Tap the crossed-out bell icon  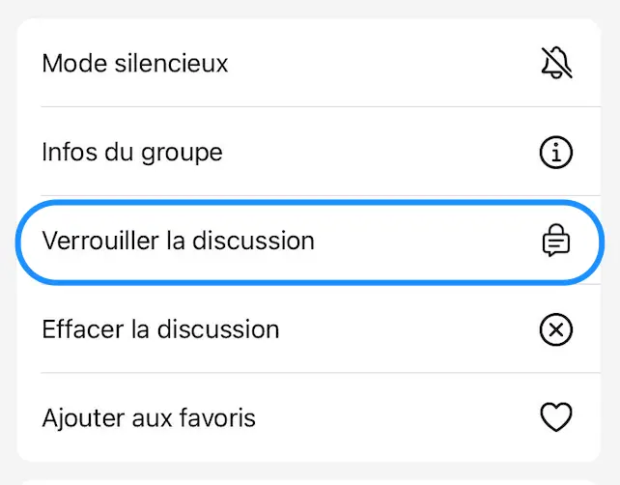tap(556, 63)
